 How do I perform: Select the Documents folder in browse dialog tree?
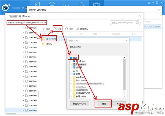click(x=80, y=80)
